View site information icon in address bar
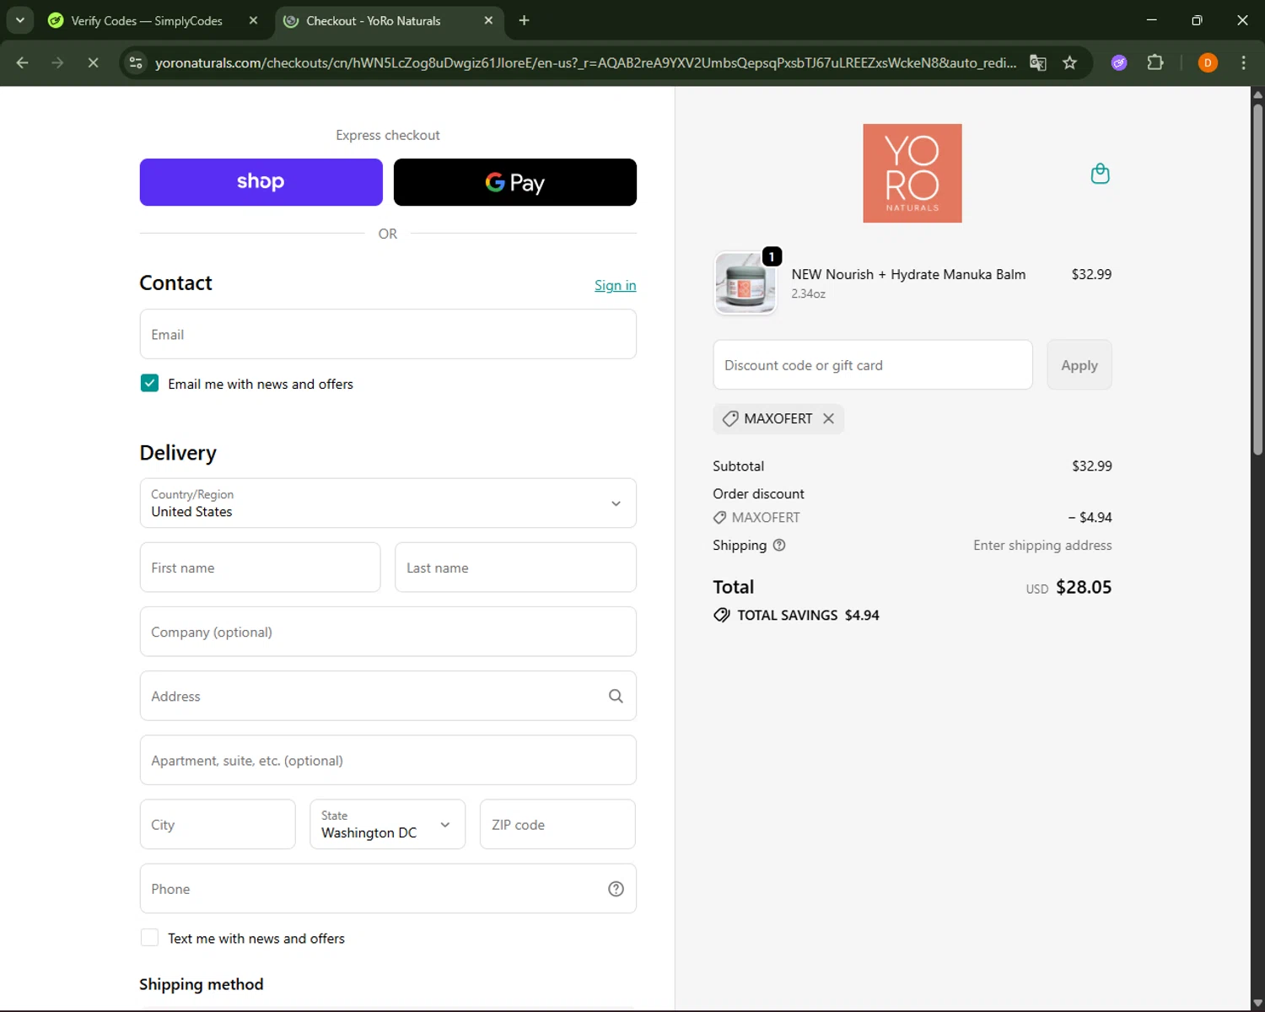Screen dimensions: 1265x1012 [x=136, y=62]
